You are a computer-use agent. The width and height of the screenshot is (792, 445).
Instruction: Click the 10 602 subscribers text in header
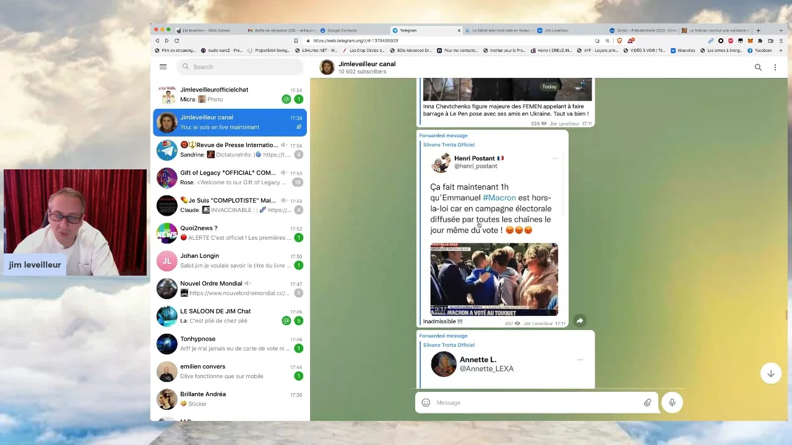362,72
